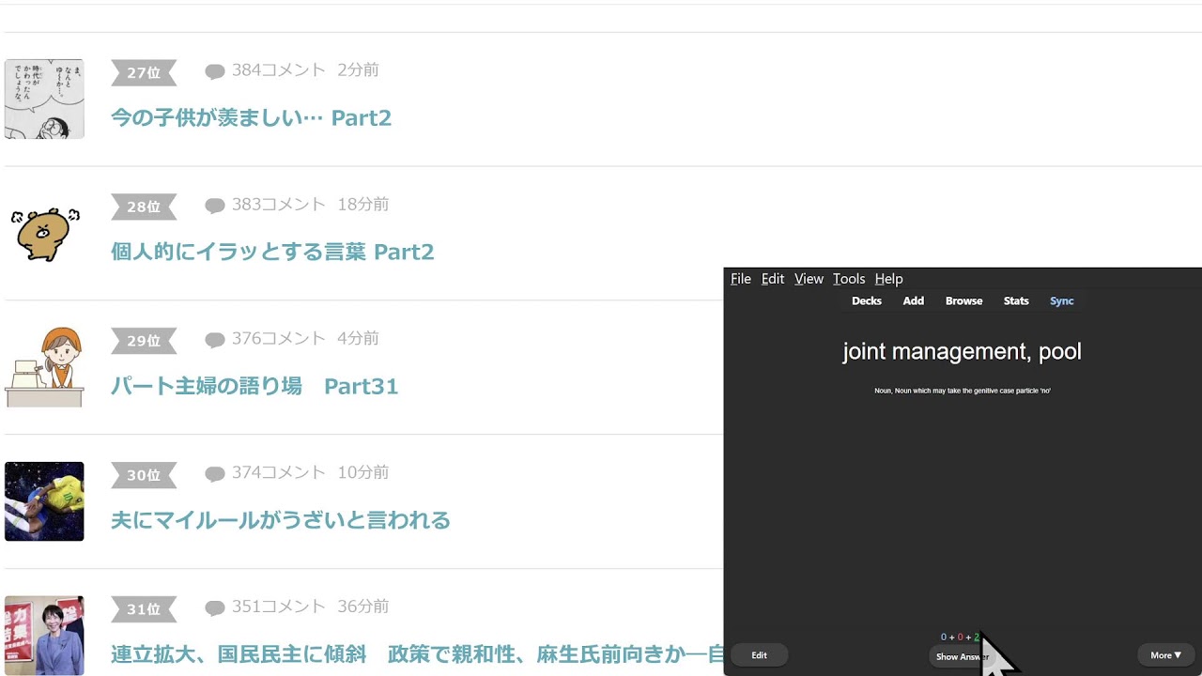This screenshot has width=1202, height=676.
Task: Click the 29位 rank badge
Action: [144, 341]
